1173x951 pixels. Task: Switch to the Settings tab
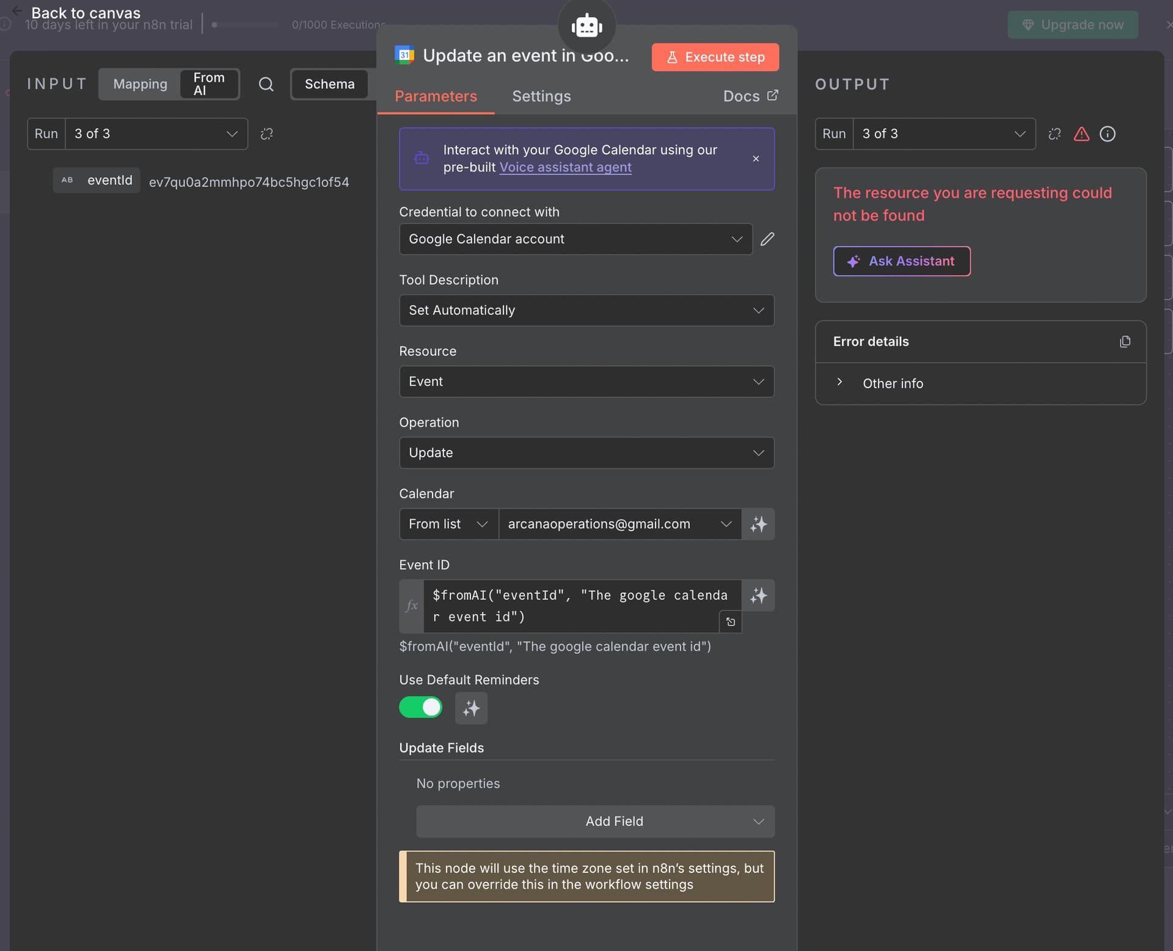pos(541,96)
